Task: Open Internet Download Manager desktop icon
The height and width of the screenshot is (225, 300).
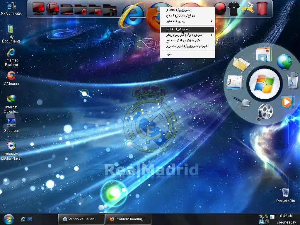Action: click(11, 104)
